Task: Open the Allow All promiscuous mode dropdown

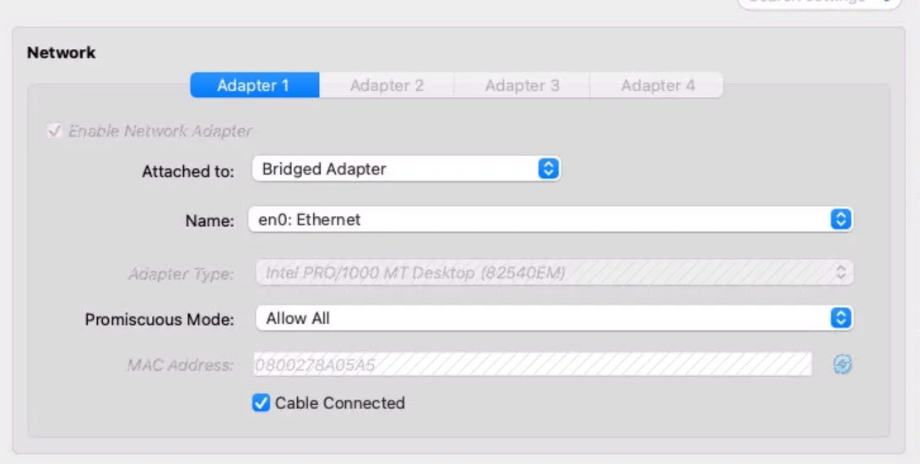Action: tap(540, 318)
